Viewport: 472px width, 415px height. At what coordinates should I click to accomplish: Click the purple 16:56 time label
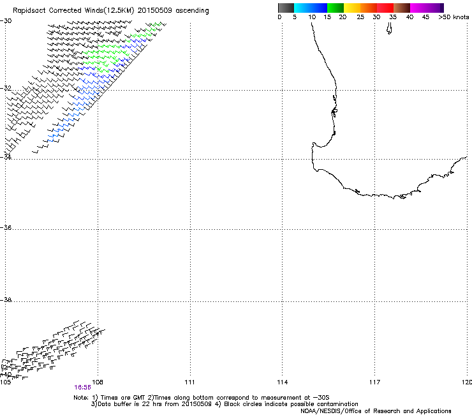pyautogui.click(x=82, y=388)
